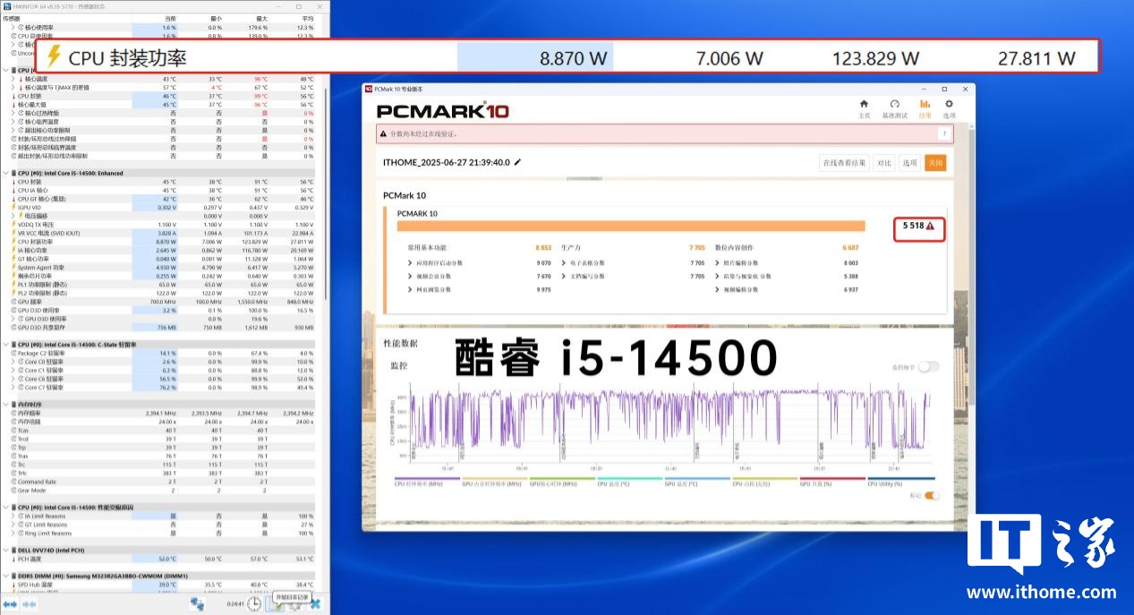1134x615 pixels.
Task: Click the network computers icon in HWiNFO toolbar
Action: 197,604
